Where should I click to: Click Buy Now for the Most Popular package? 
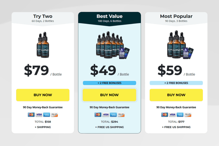[176, 95]
